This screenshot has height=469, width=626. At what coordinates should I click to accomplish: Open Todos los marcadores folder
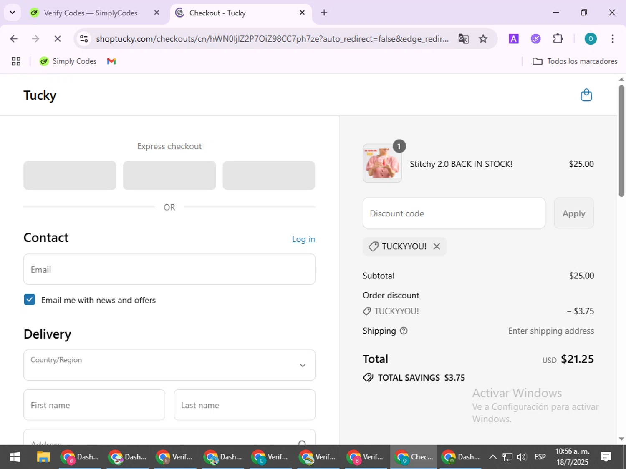tap(575, 61)
